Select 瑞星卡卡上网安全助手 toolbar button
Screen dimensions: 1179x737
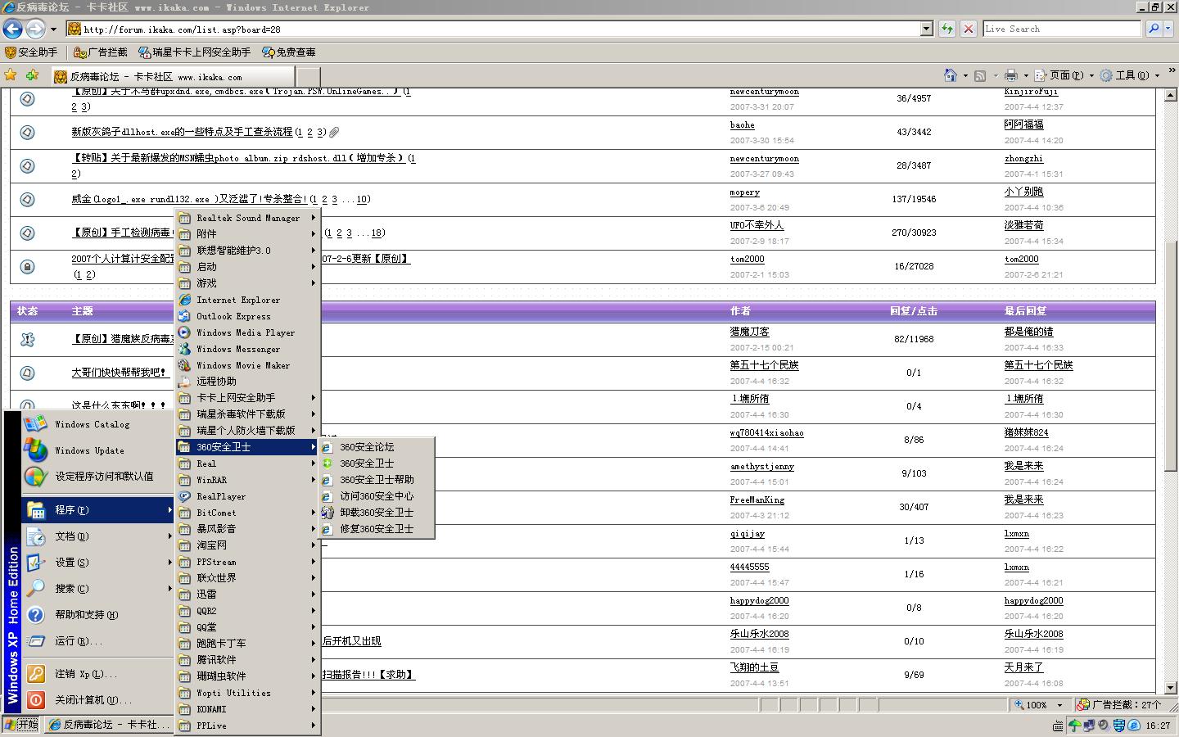coord(195,52)
